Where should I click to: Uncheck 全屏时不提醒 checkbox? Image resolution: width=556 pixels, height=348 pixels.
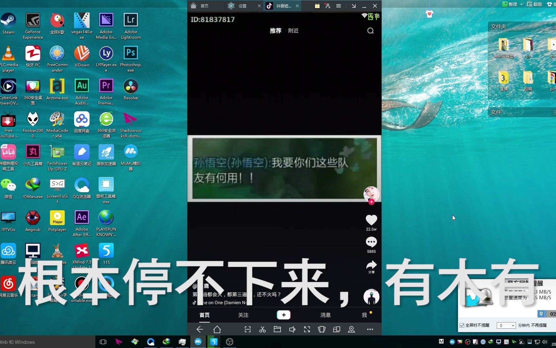coord(462,325)
